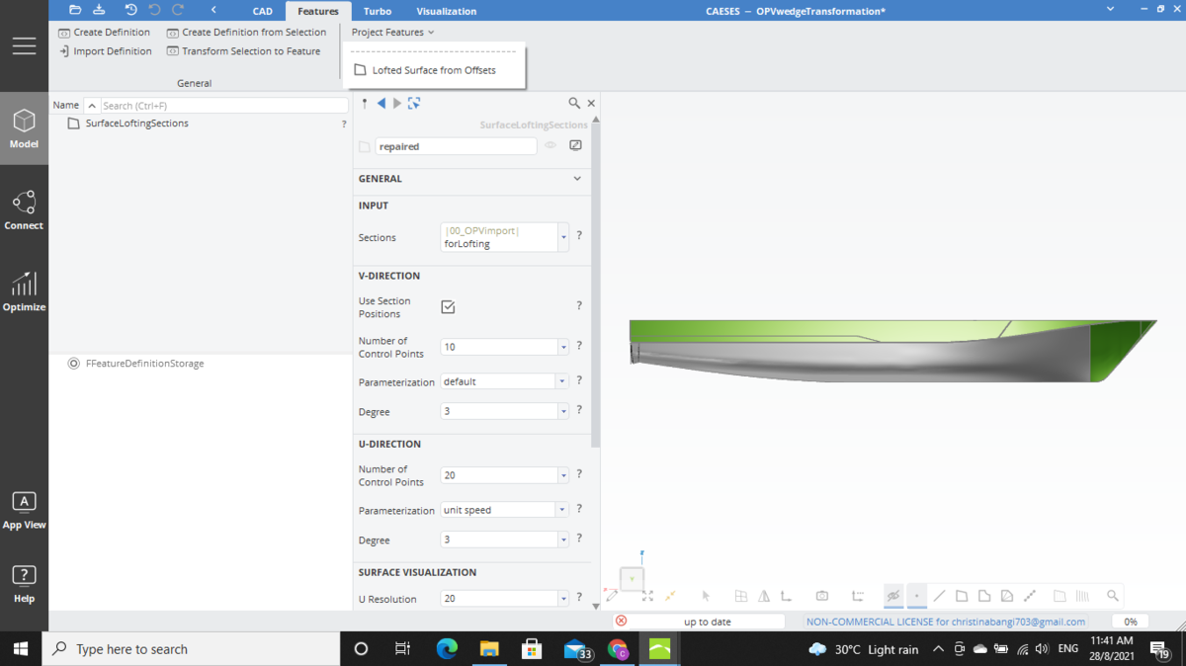Viewport: 1186px width, 666px height.
Task: Pin the object editor panel
Action: pos(365,103)
